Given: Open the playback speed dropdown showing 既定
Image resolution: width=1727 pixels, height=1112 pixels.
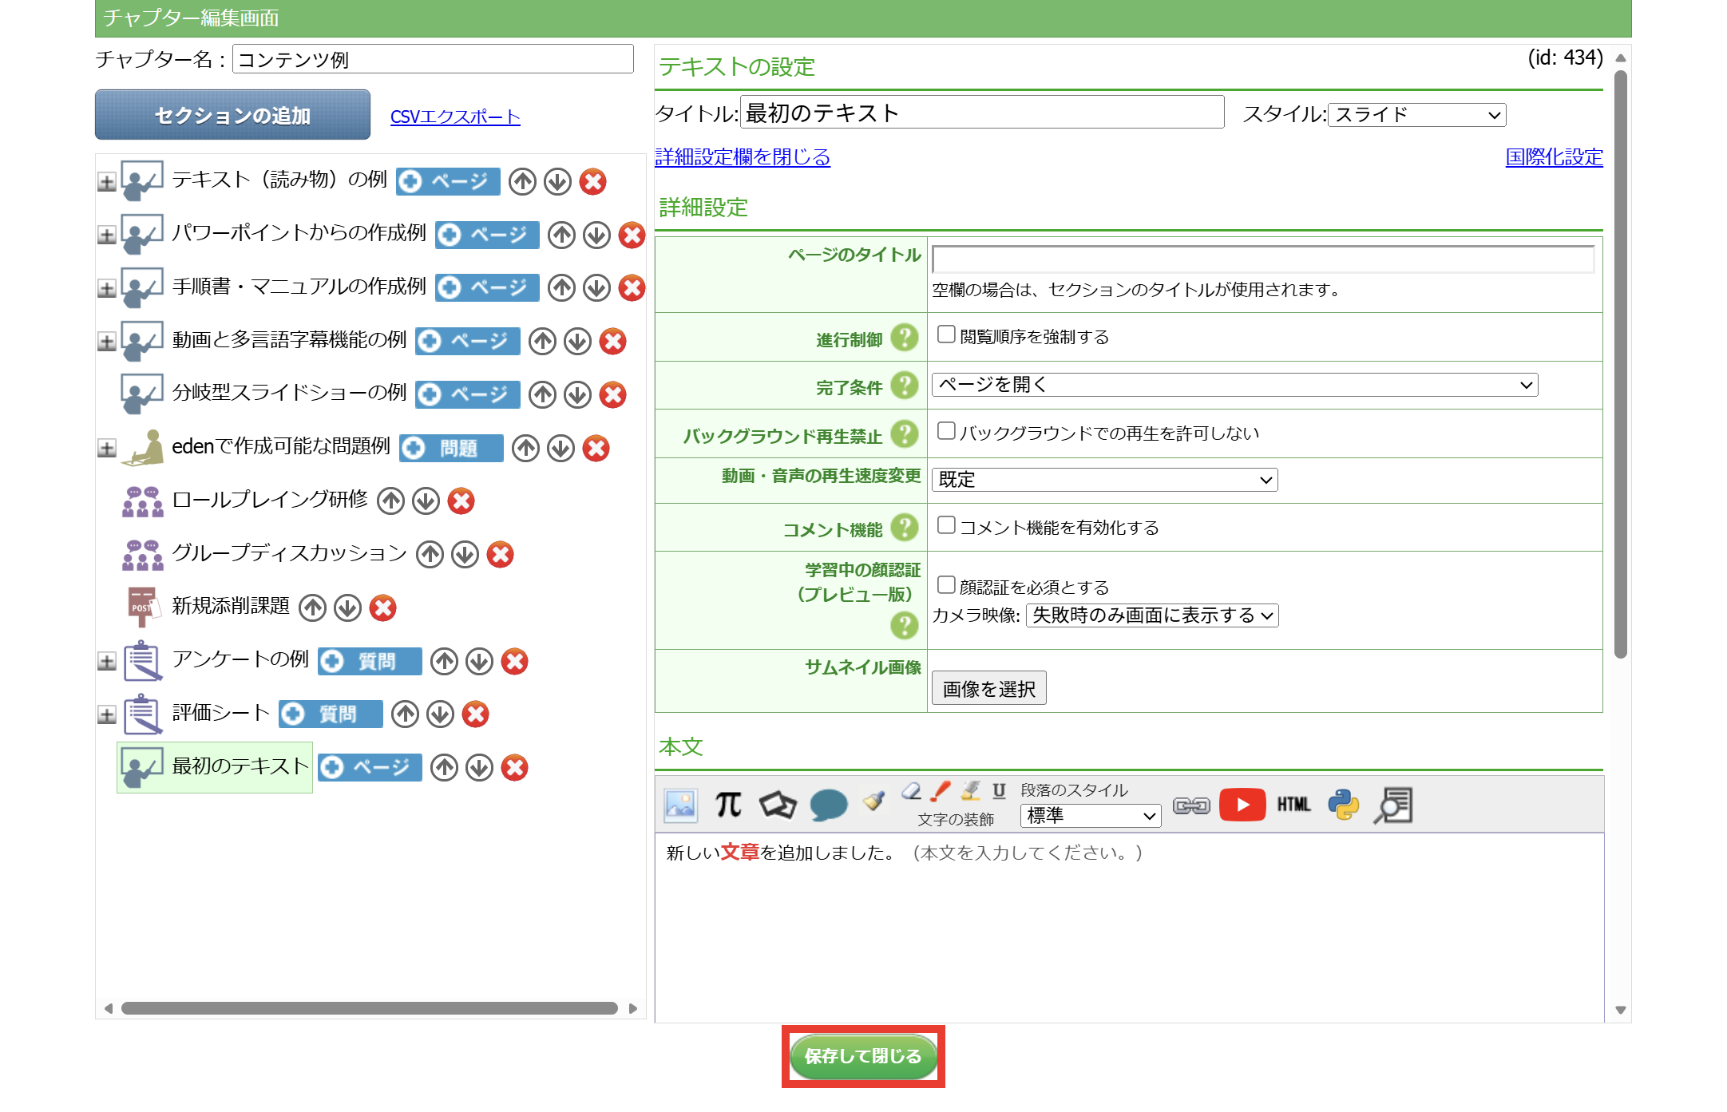Looking at the screenshot, I should click(x=1105, y=480).
